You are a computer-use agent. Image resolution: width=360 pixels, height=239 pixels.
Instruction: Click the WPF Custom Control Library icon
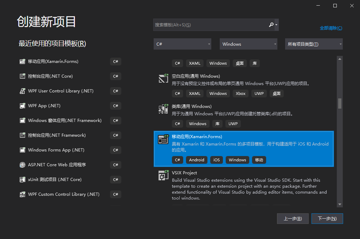pyautogui.click(x=22, y=194)
